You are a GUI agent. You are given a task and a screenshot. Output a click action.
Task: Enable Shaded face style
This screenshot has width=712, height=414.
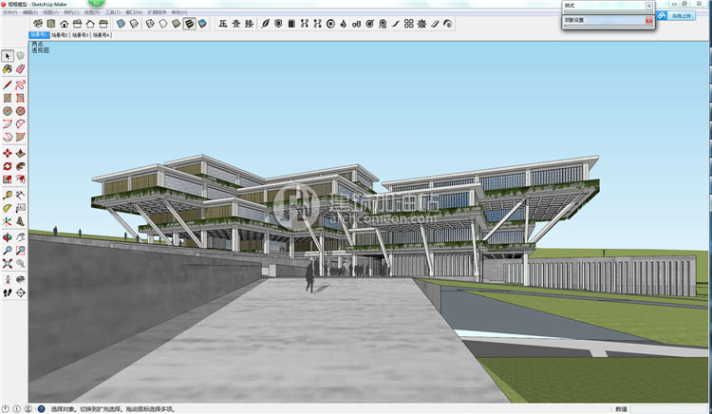click(x=177, y=24)
